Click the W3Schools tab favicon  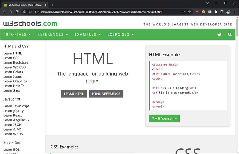pos(6,5)
